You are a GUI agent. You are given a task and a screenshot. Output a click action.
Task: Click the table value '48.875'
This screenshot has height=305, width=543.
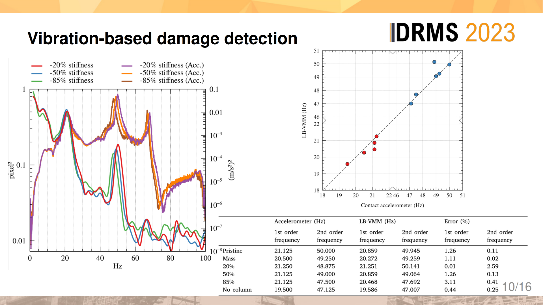(x=326, y=266)
